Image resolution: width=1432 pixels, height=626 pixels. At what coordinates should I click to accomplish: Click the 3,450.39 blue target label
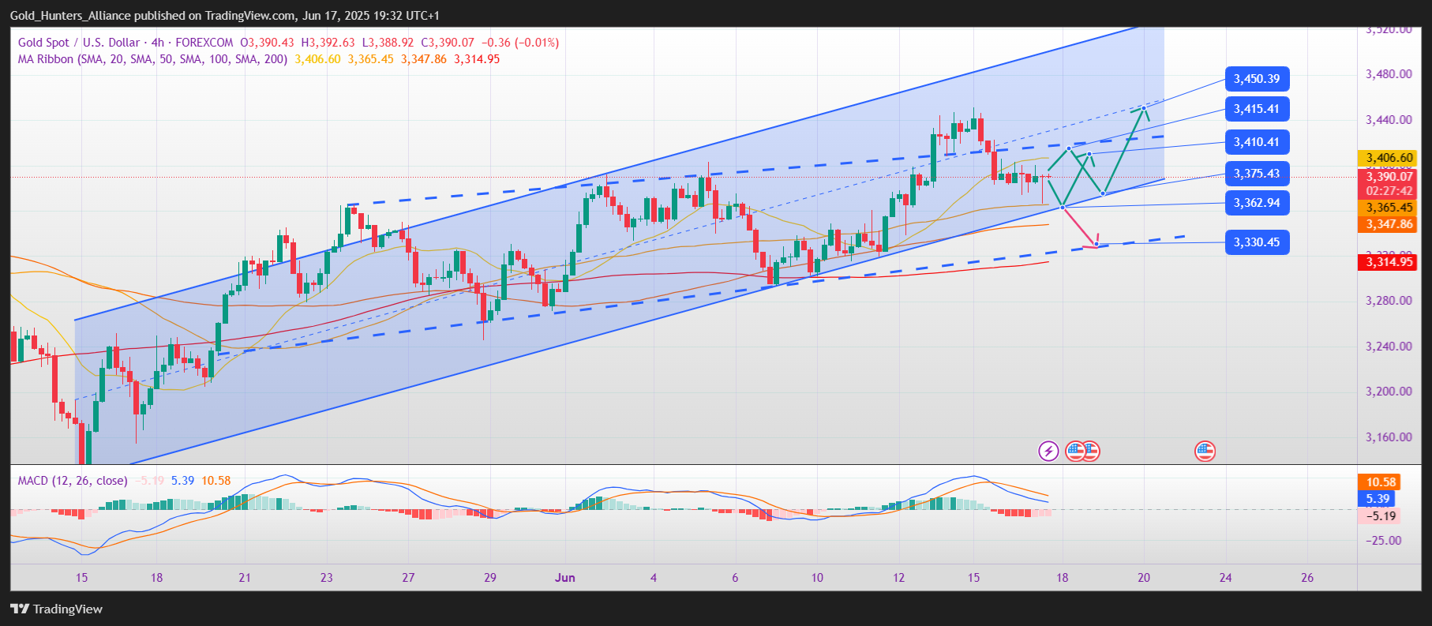[x=1257, y=79]
